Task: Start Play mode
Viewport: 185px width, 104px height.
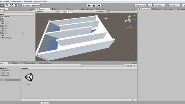Action: pos(89,5)
